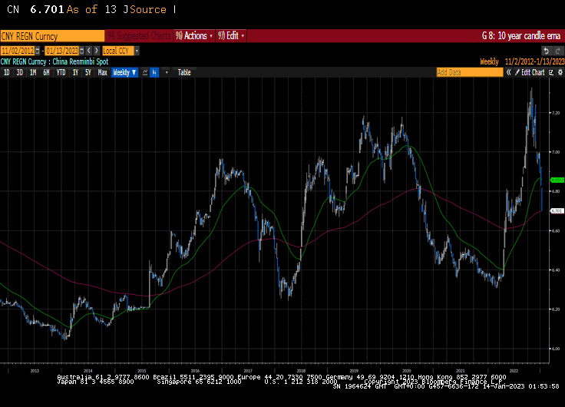
Task: Select the YTD range tab
Action: tap(61, 72)
